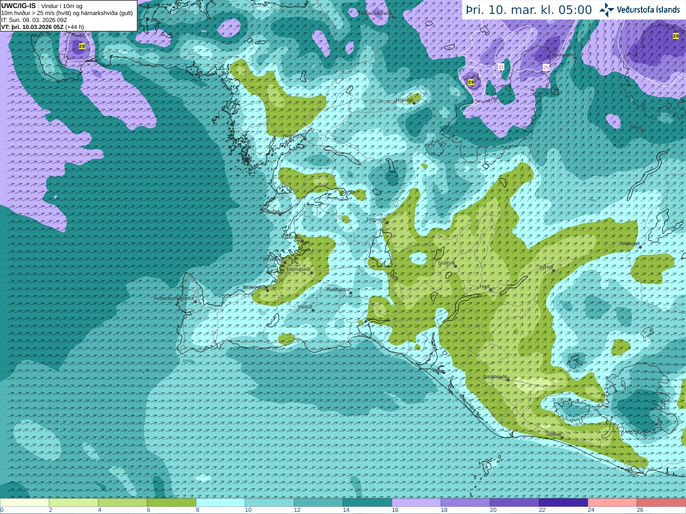Select the 6–8 m/s olive green legend swatch
The width and height of the screenshot is (686, 514).
171,503
